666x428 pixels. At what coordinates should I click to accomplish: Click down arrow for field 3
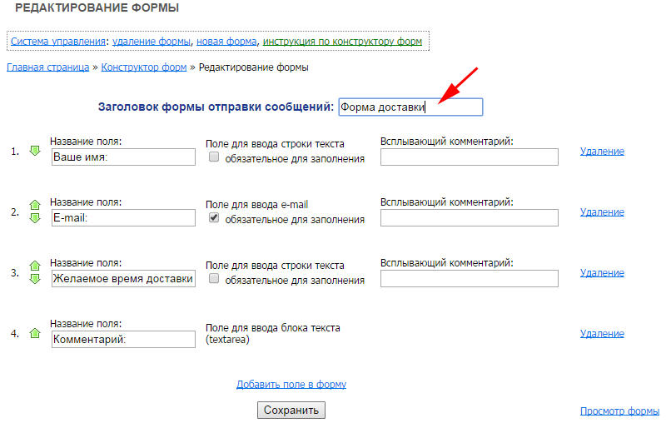point(35,279)
